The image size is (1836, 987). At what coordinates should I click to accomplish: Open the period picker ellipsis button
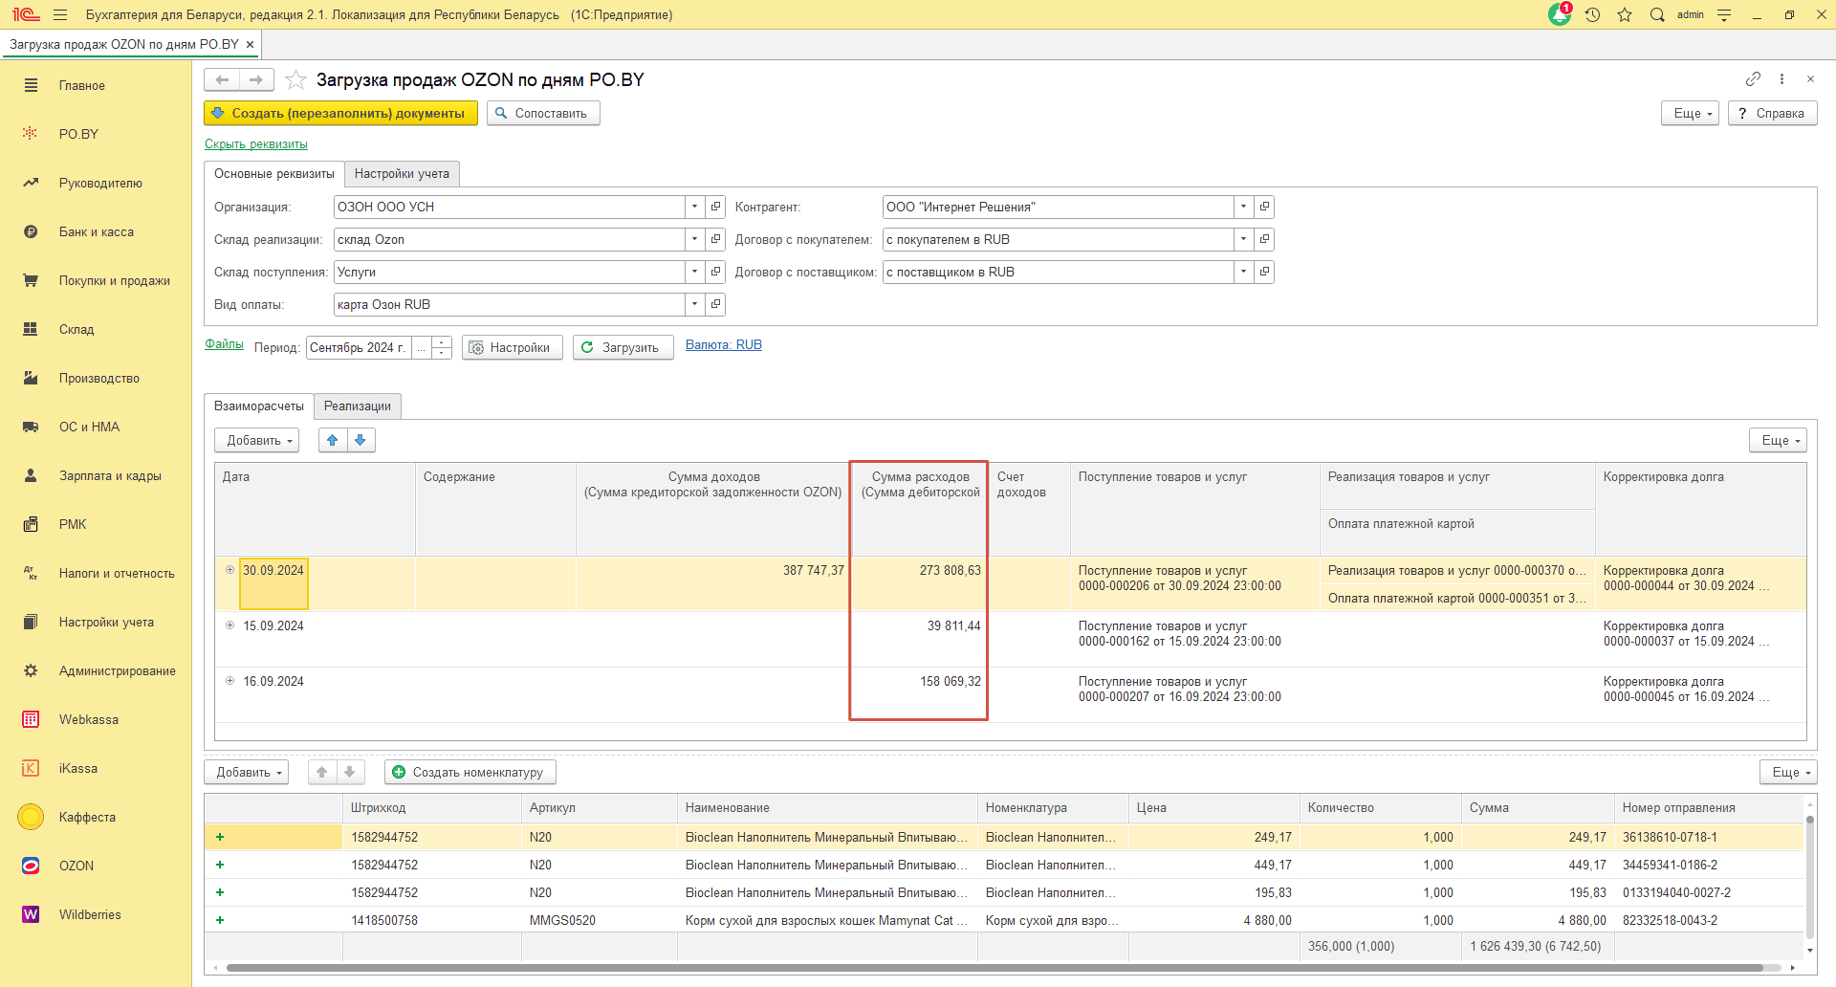(x=421, y=347)
